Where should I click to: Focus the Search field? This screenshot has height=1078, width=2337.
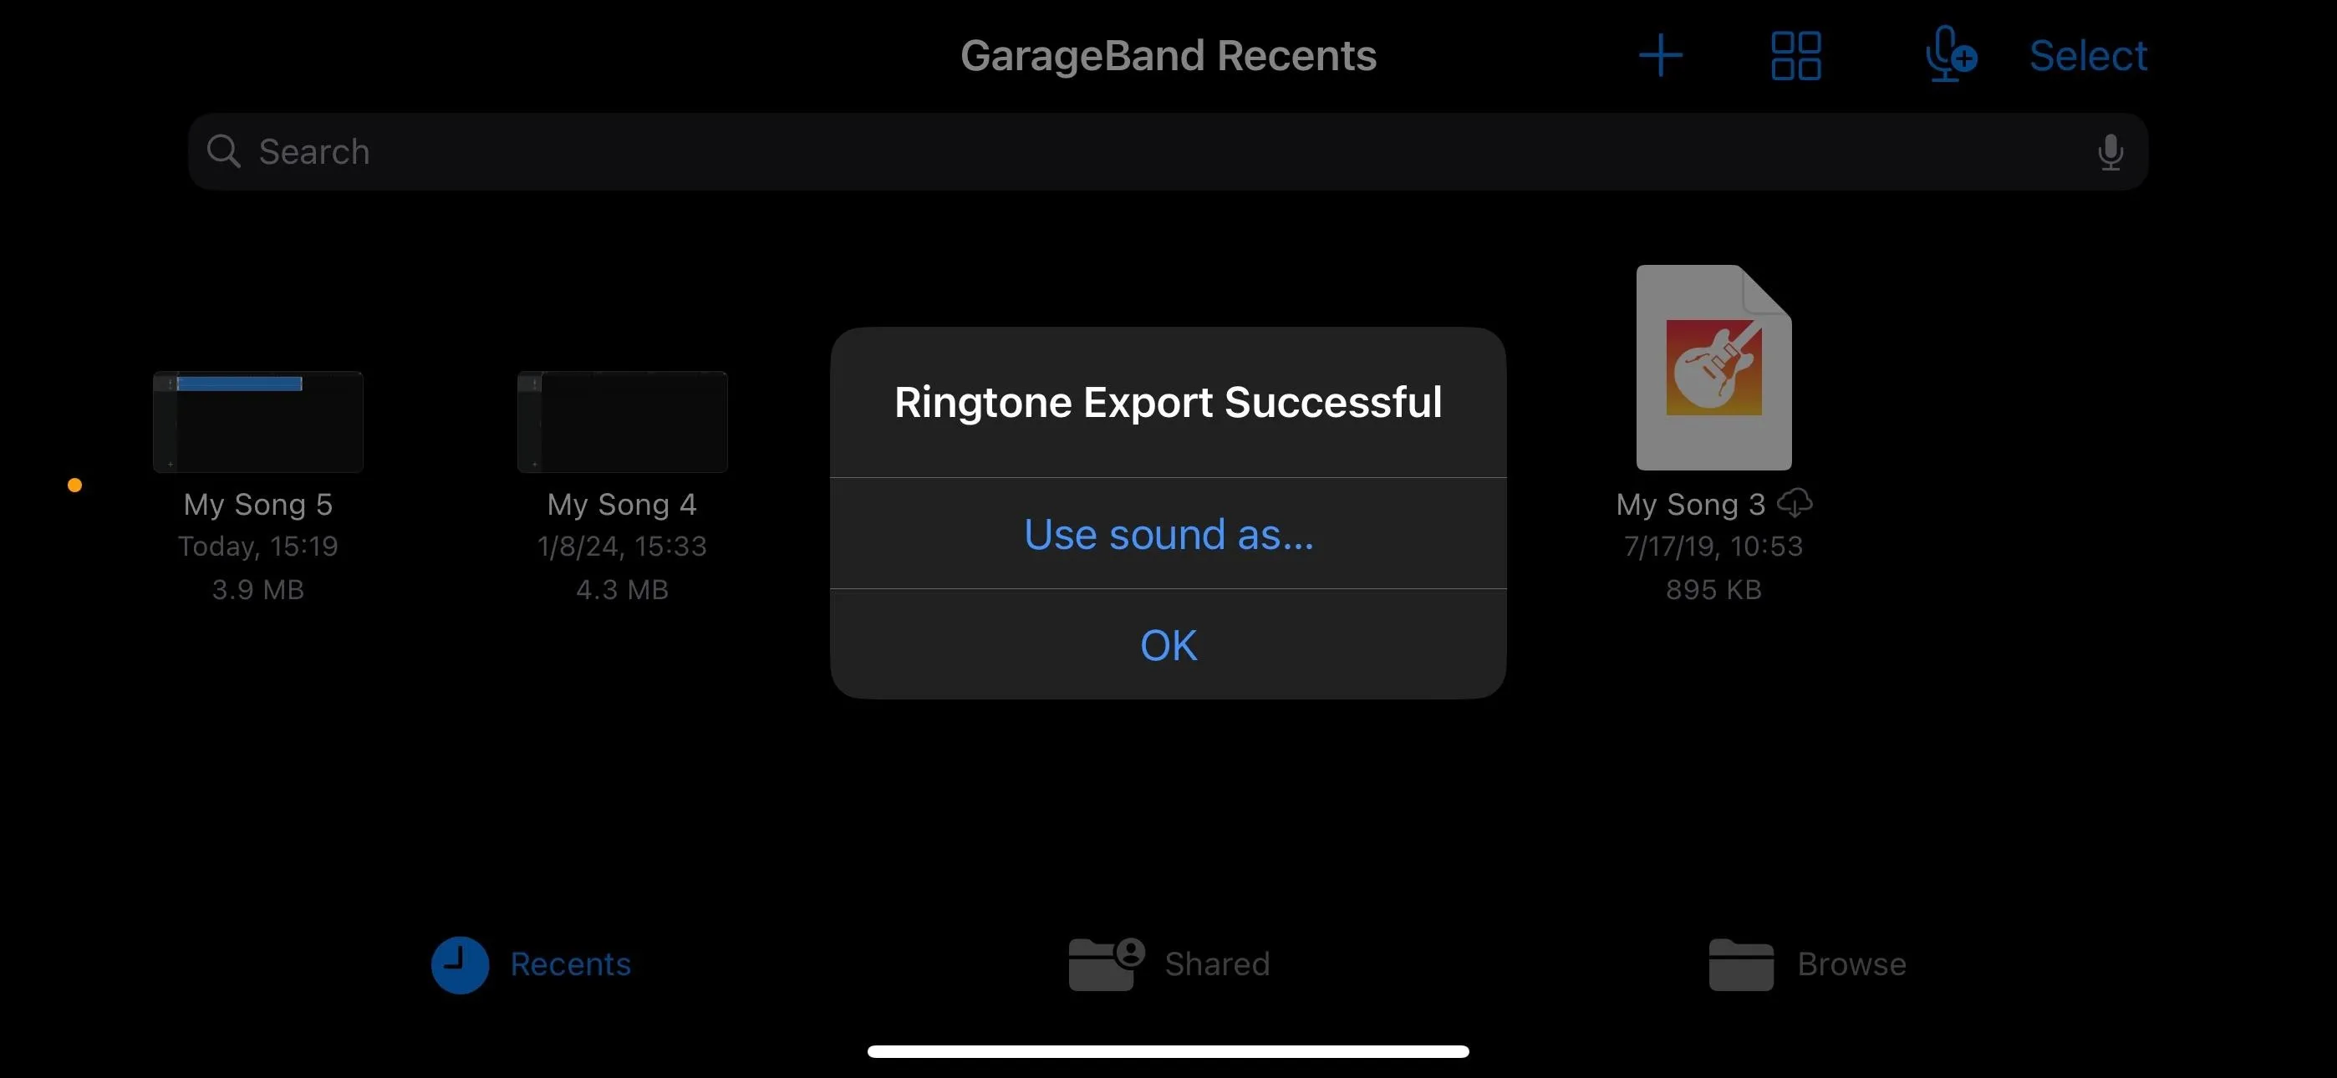(x=1168, y=151)
